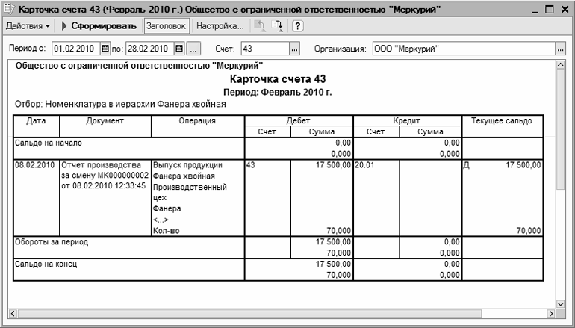The width and height of the screenshot is (575, 328).
Task: Click the Сформировать button to generate report
Action: tap(99, 25)
